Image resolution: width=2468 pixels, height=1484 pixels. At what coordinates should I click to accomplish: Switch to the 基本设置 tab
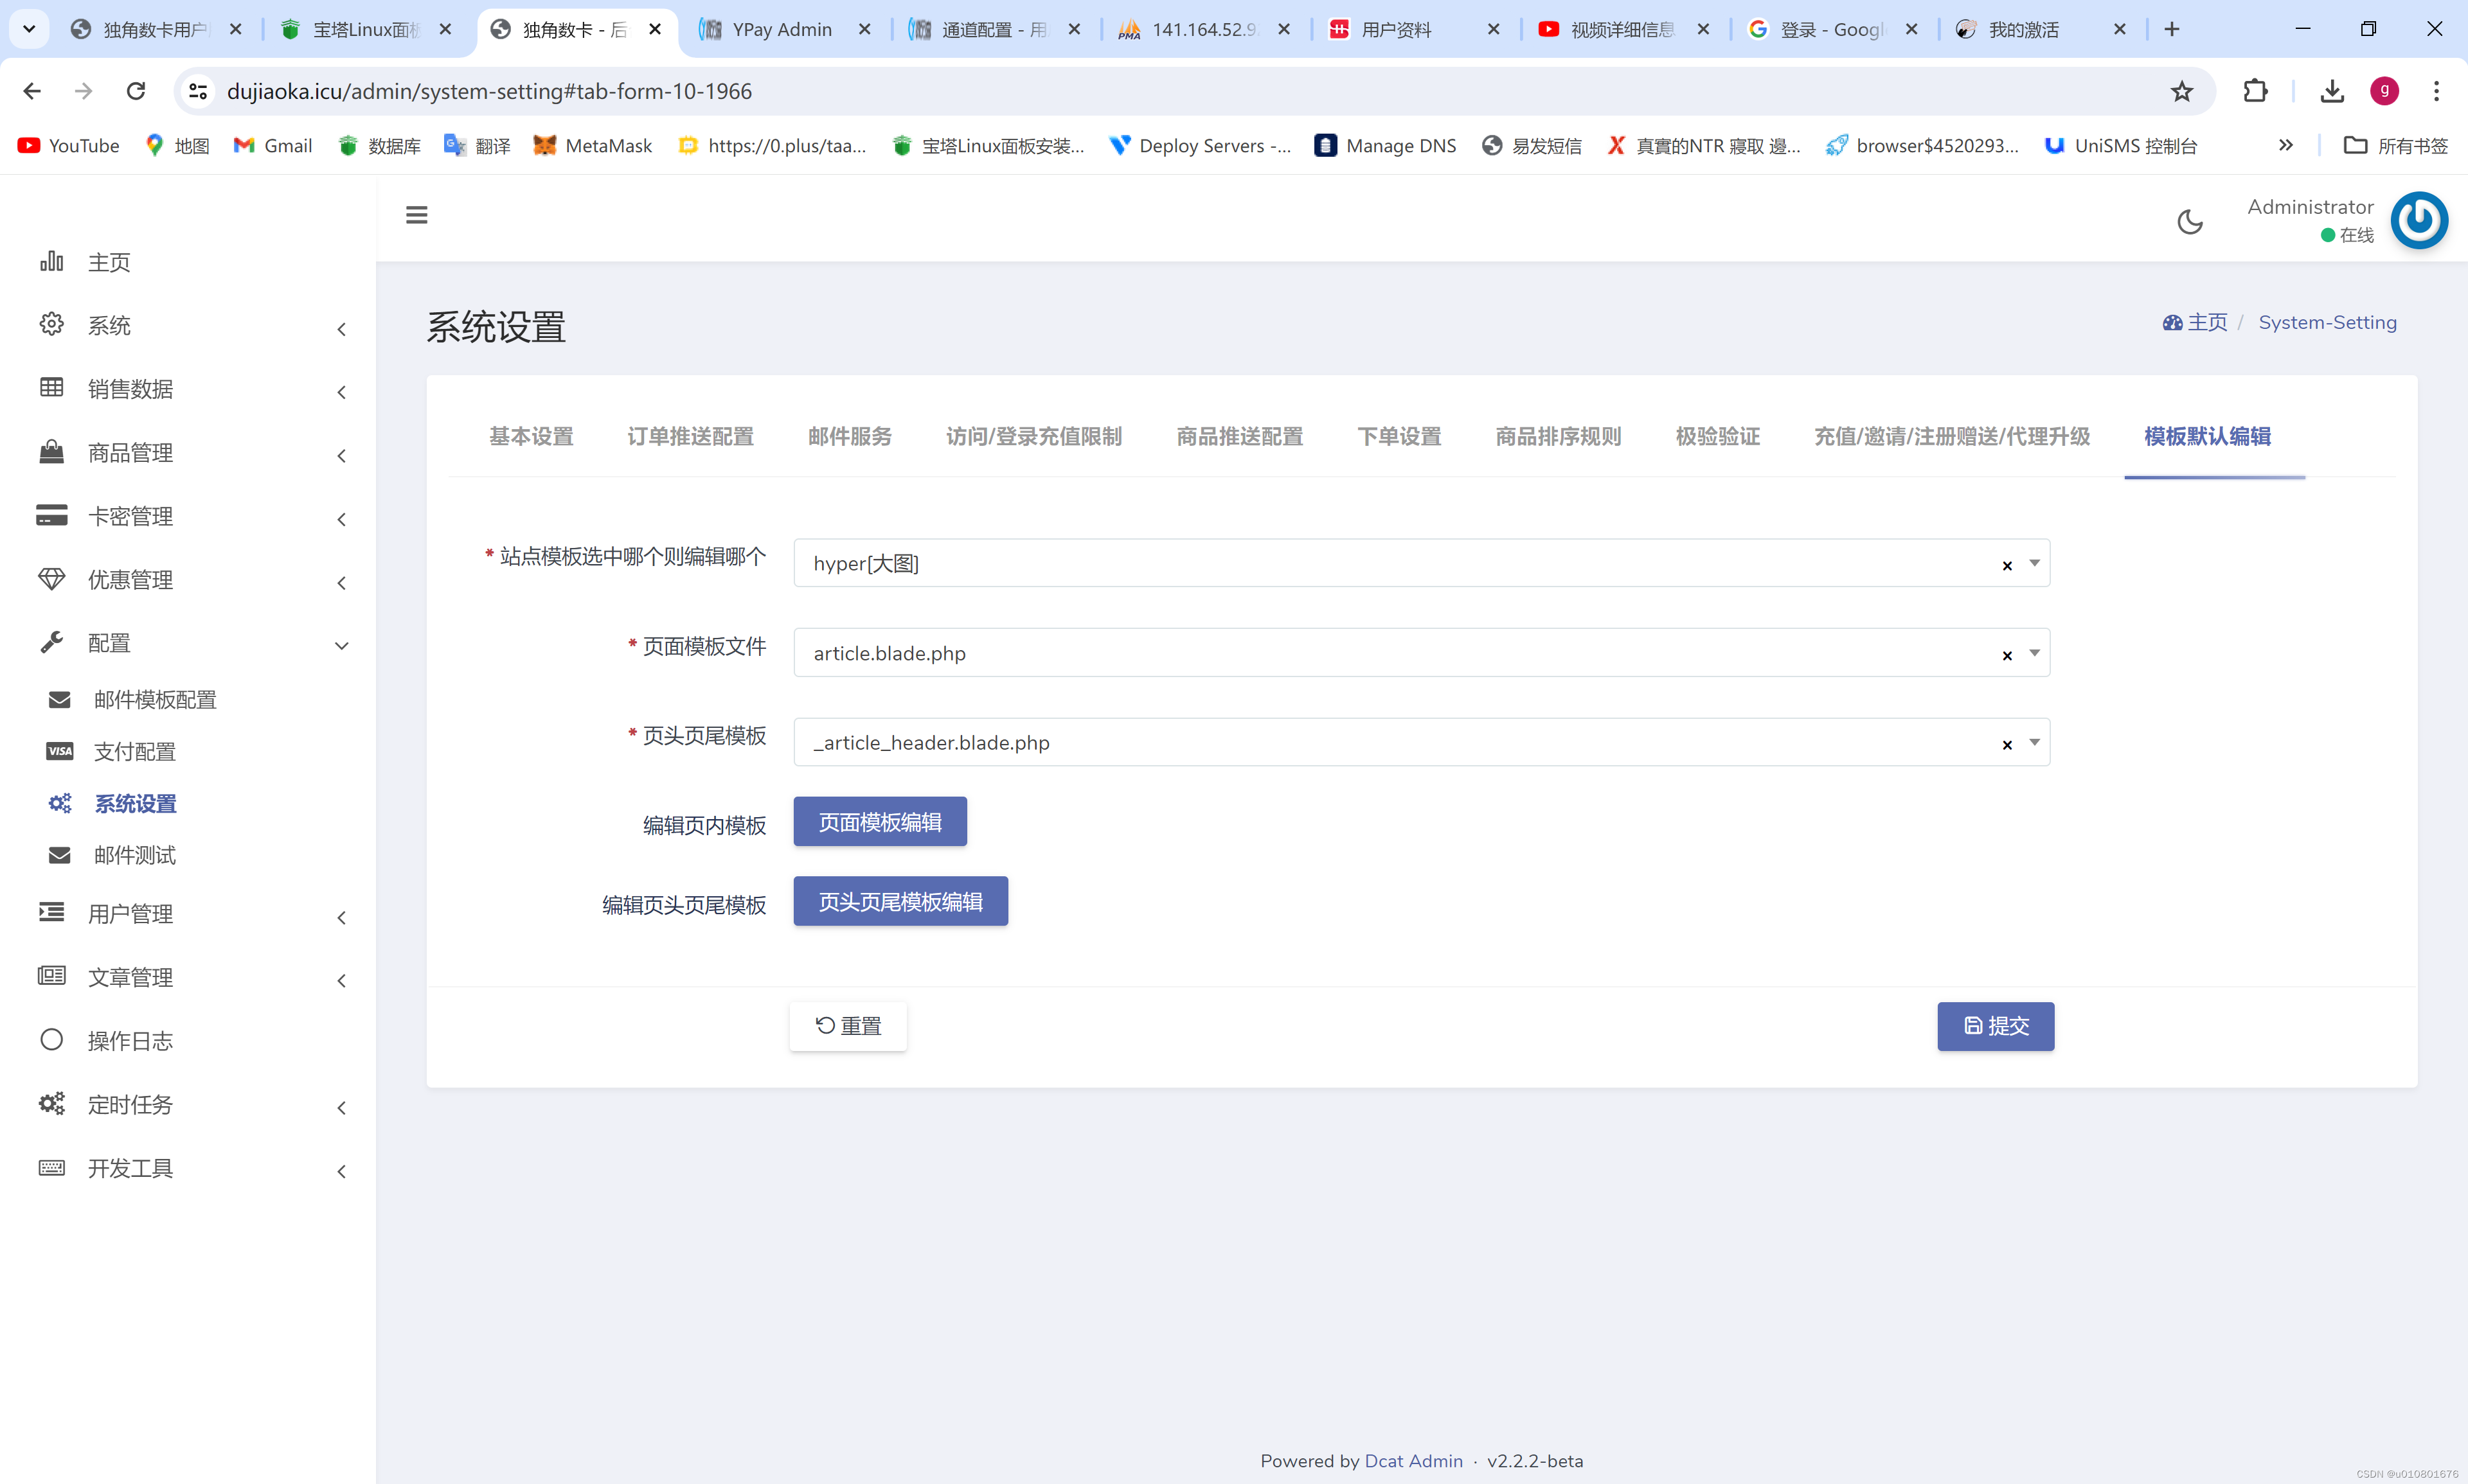click(530, 436)
